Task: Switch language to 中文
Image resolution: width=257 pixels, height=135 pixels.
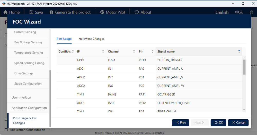Action: tap(239, 12)
